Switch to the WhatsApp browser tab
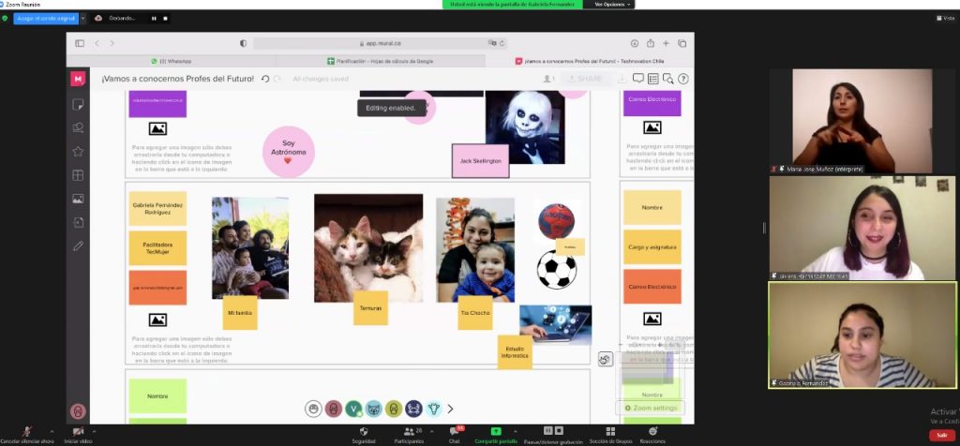The width and height of the screenshot is (960, 446). point(172,61)
